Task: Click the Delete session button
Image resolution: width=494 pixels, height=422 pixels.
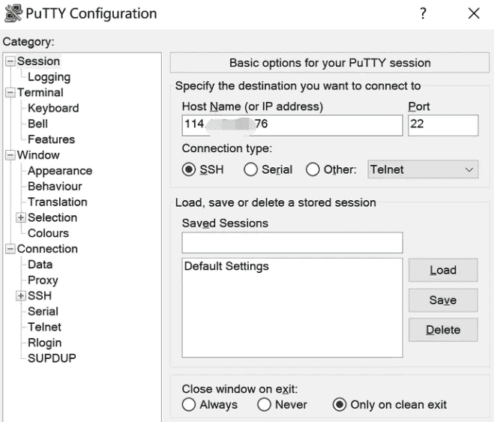Action: pyautogui.click(x=442, y=330)
